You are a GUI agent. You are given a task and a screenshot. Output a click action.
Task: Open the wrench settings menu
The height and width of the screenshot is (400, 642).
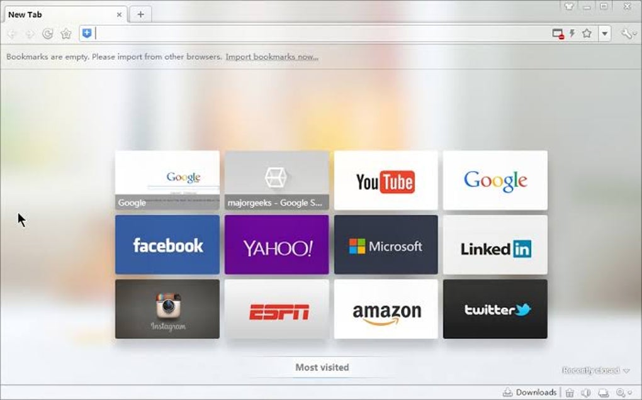pos(628,33)
